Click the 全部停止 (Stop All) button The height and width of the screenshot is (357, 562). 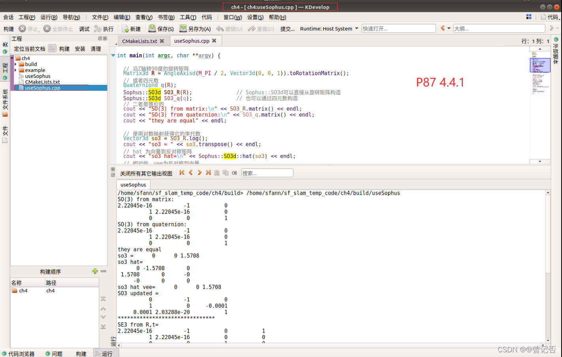pyautogui.click(x=58, y=29)
